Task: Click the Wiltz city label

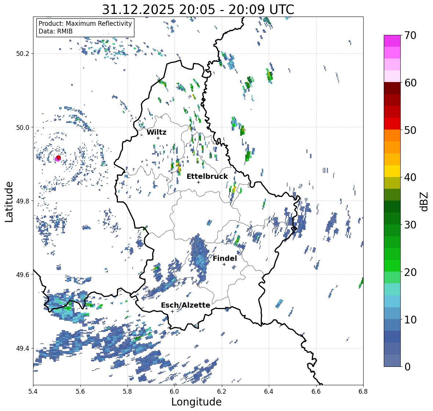Action: 156,132
